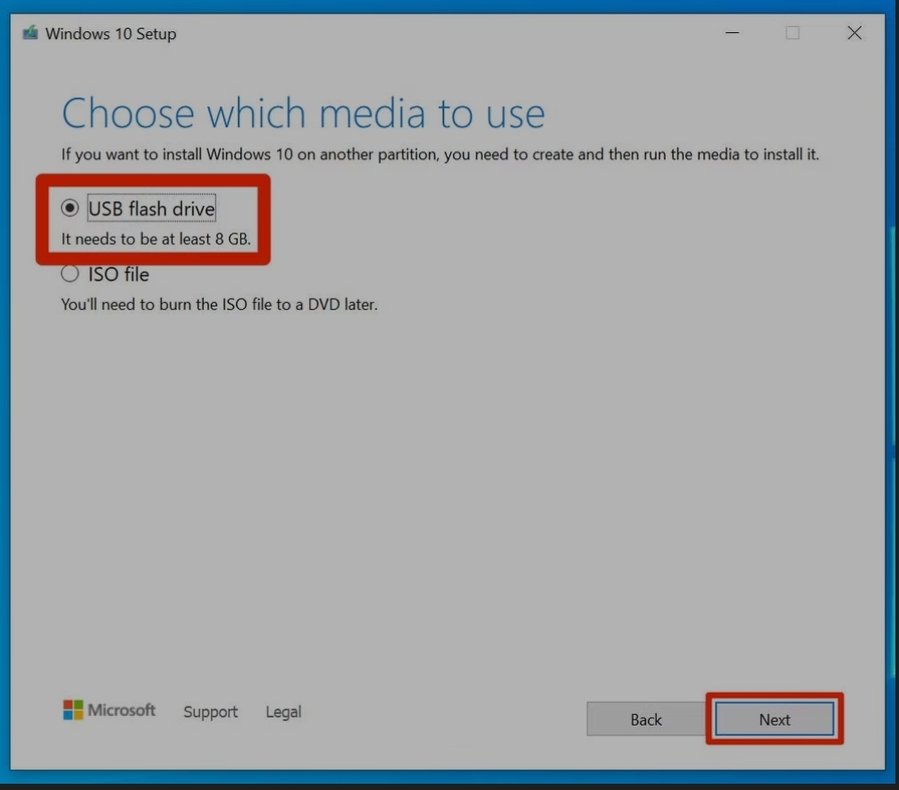
Task: Choose the ISO file radio button
Action: 70,274
